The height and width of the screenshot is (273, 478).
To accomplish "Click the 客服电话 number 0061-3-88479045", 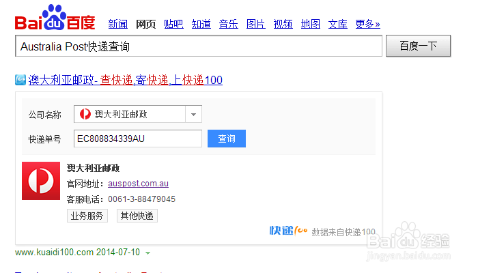I will pos(142,199).
